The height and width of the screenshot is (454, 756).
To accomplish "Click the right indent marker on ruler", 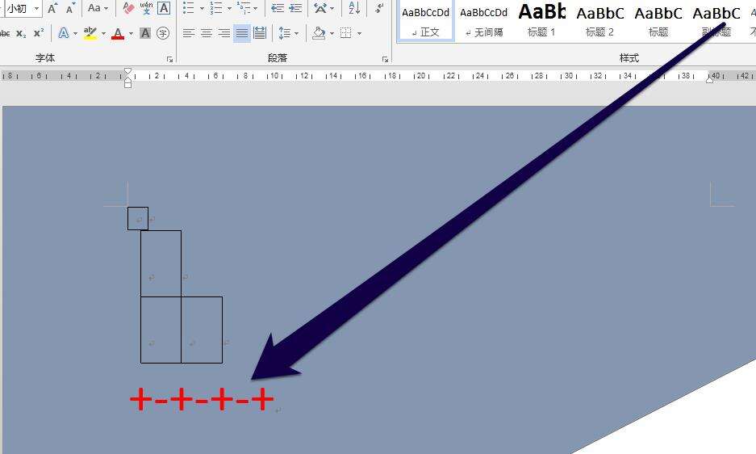I will coord(710,79).
